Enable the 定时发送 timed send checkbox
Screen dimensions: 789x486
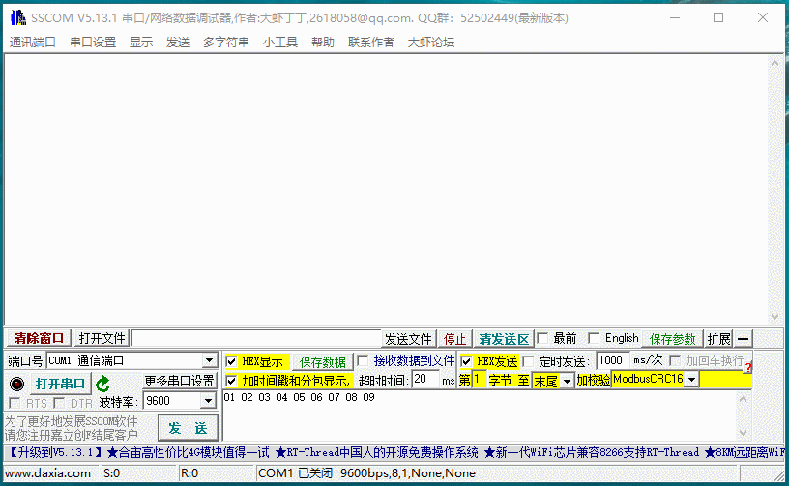[528, 361]
